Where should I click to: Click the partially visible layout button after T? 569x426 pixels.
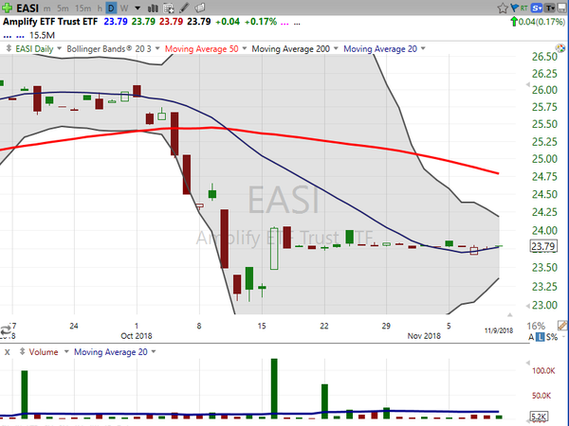(562, 8)
